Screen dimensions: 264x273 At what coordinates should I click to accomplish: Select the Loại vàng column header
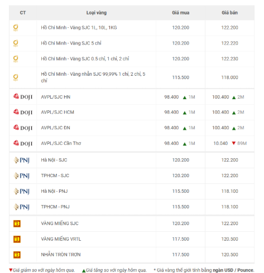click(97, 13)
